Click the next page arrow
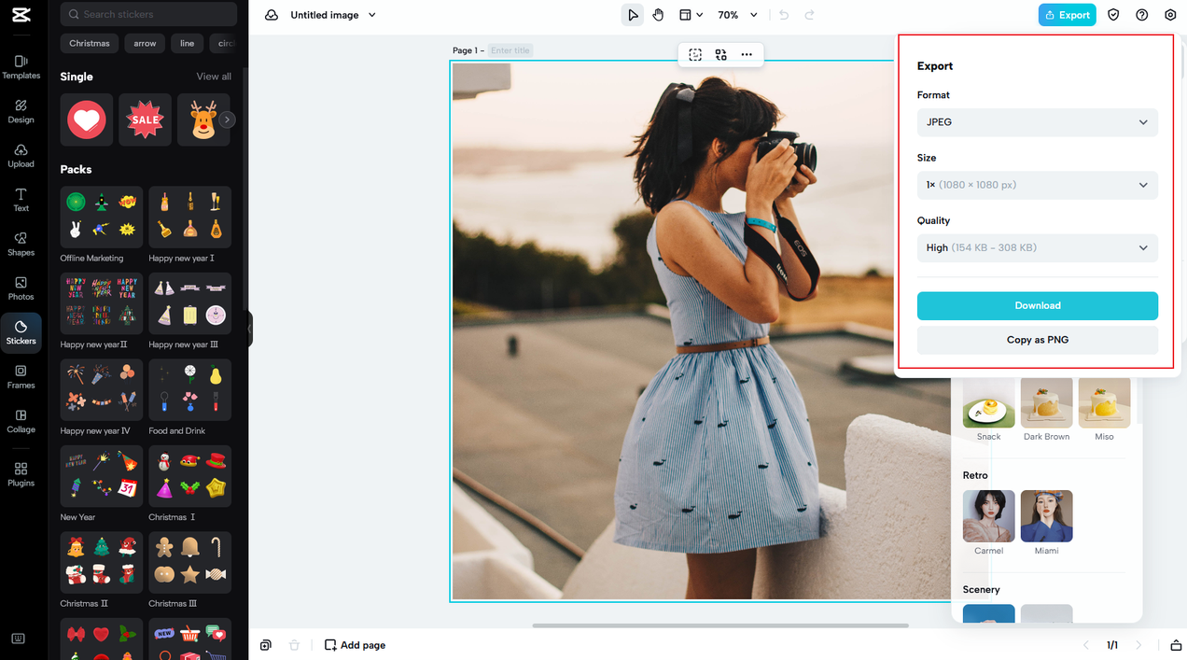 click(1138, 645)
